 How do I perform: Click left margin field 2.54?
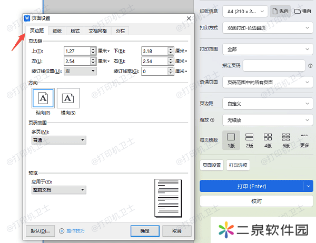click(x=77, y=61)
